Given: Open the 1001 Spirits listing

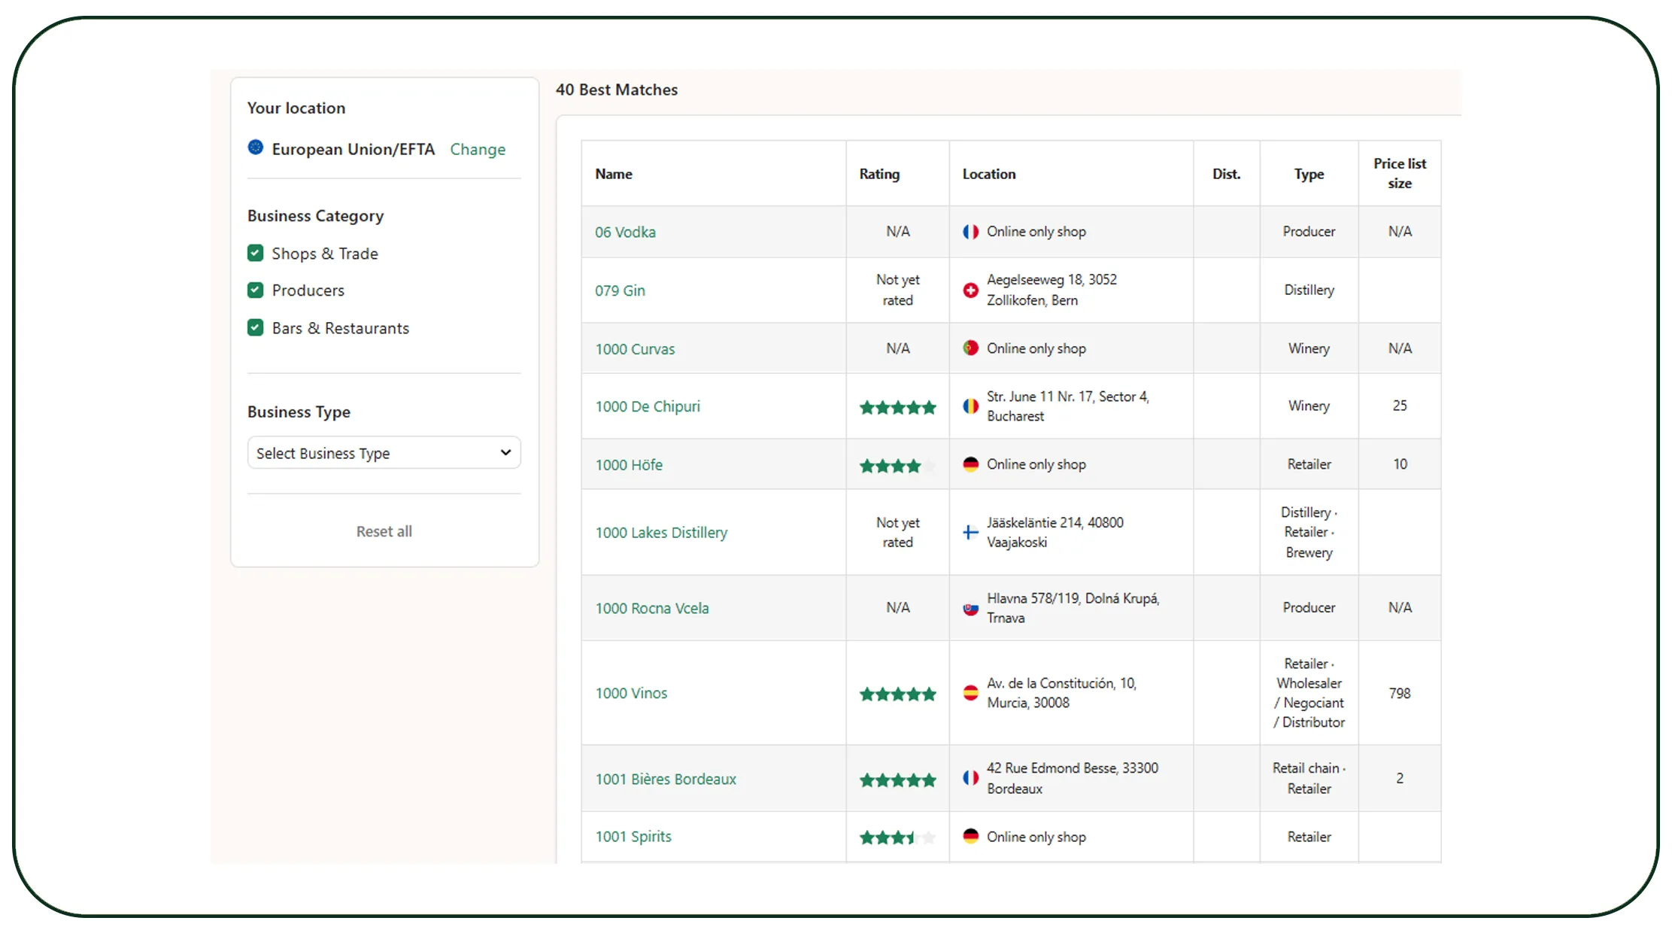Looking at the screenshot, I should click(x=634, y=837).
